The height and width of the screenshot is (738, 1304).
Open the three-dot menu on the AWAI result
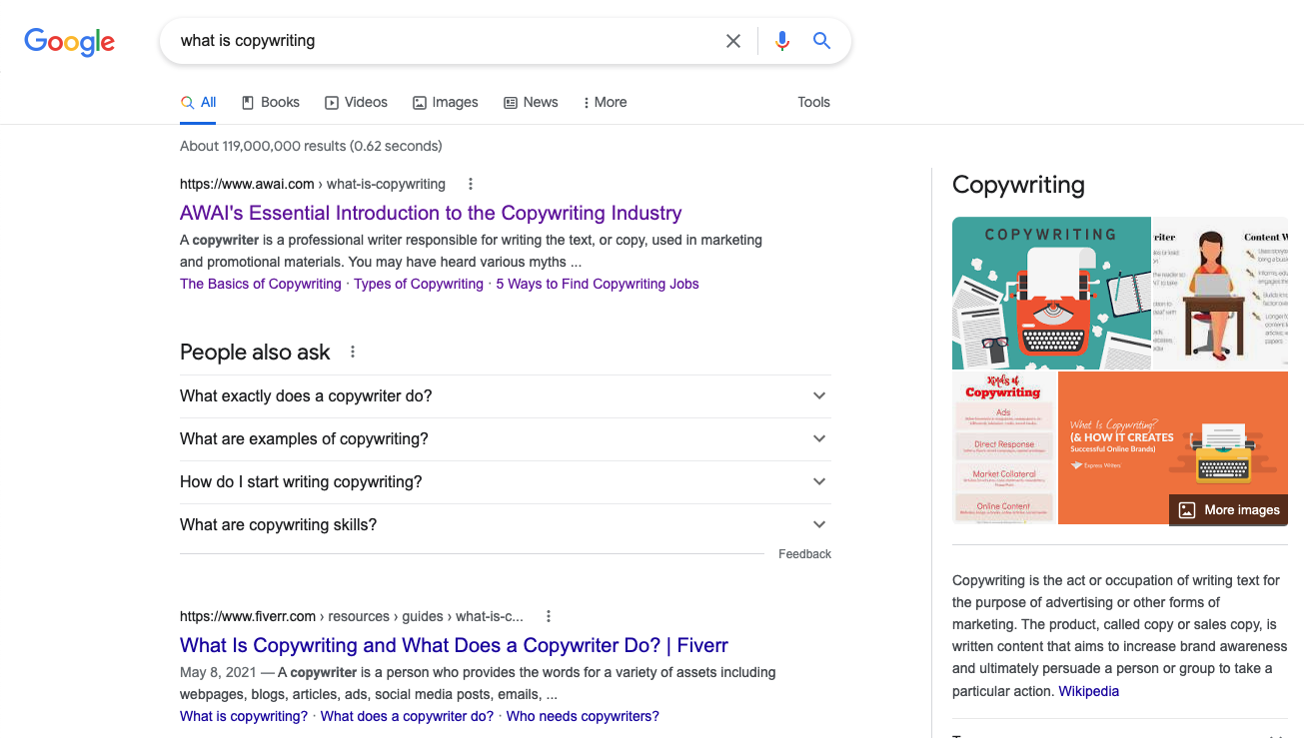470,184
